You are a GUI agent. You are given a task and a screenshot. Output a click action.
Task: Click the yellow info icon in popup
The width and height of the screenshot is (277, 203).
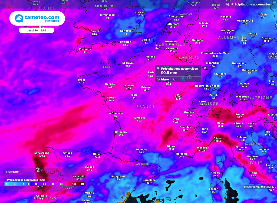pyautogui.click(x=158, y=79)
